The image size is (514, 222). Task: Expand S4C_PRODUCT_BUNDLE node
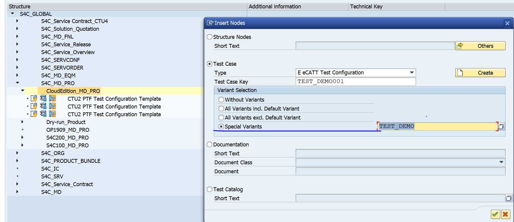click(17, 161)
